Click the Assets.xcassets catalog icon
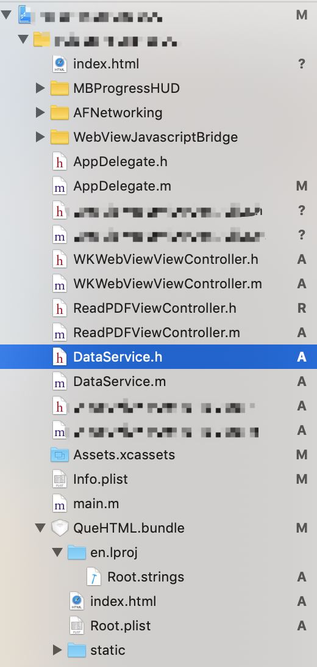This screenshot has height=667, width=317. [x=59, y=454]
